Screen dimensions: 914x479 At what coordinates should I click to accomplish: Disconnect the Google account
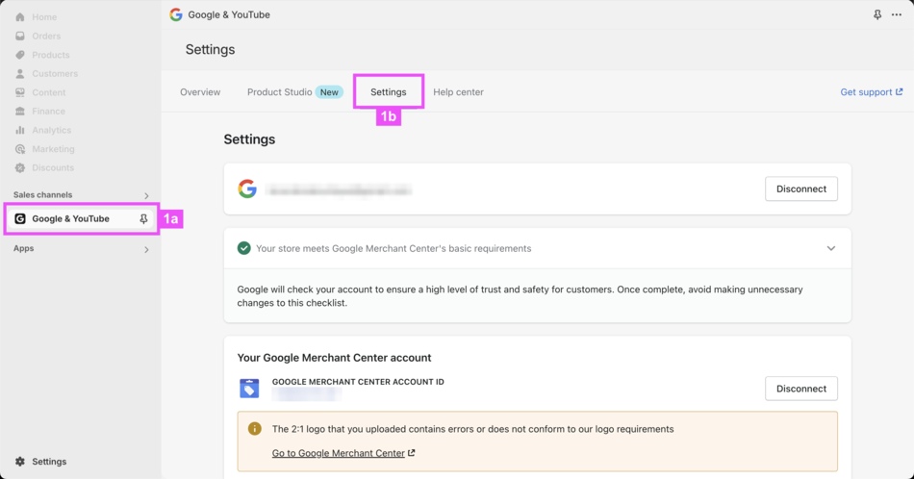800,189
